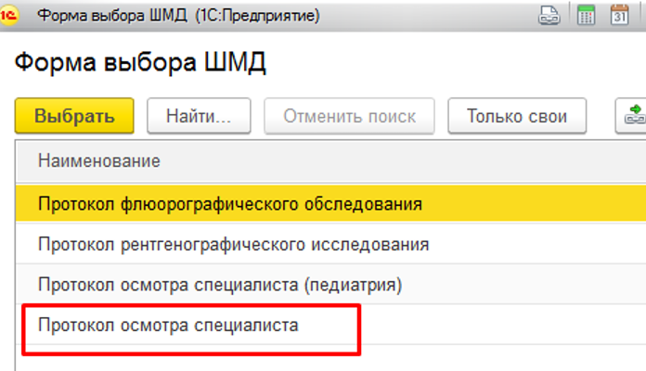Click blank space right of педиатрия row
646x371 pixels.
[538, 284]
